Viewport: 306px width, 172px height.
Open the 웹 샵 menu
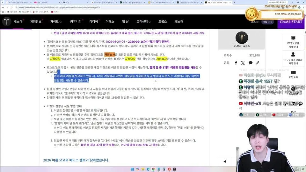pos(125,21)
